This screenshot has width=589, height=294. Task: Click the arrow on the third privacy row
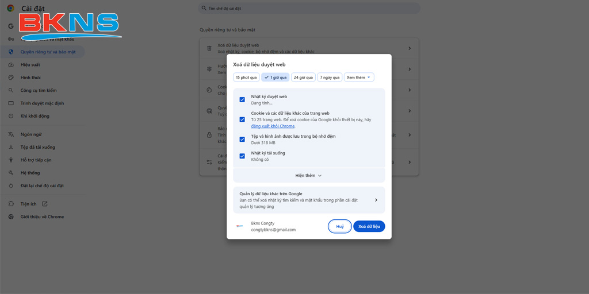tap(410, 90)
